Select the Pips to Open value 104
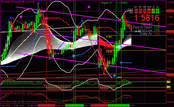The width and height of the screenshot is (174, 107). click(157, 27)
